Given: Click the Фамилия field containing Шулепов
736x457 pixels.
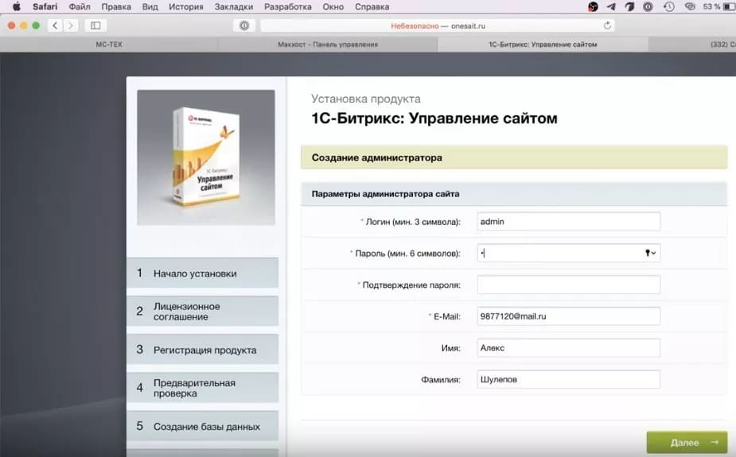Looking at the screenshot, I should click(568, 379).
